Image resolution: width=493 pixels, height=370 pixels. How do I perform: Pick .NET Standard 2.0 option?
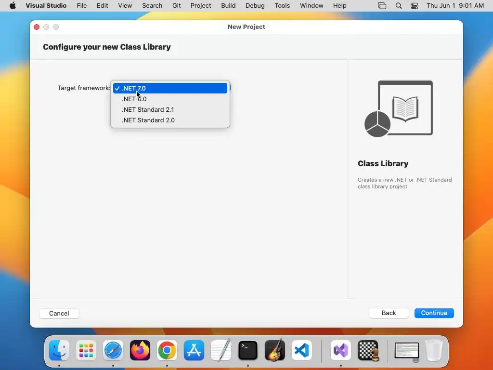[x=170, y=120]
